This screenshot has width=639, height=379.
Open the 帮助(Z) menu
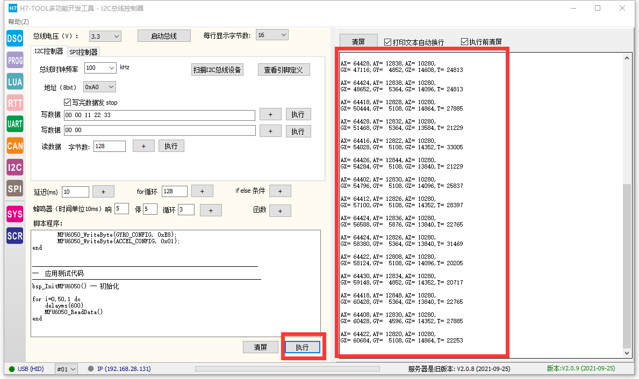tap(18, 21)
